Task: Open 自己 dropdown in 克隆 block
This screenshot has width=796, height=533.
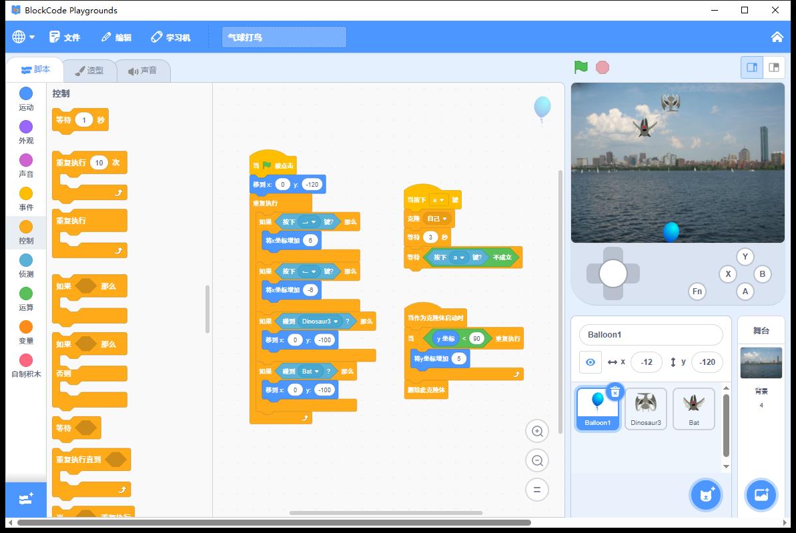Action: (x=436, y=219)
